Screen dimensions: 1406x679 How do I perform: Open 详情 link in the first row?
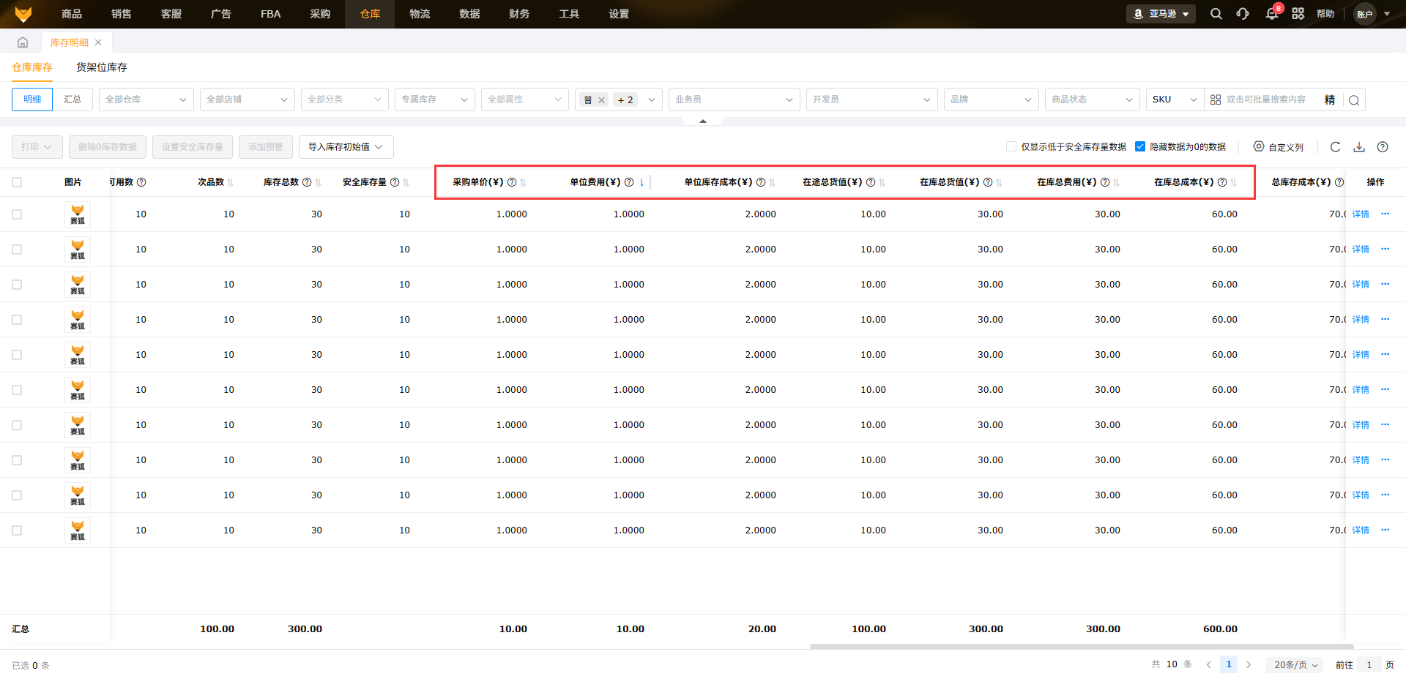pyautogui.click(x=1361, y=214)
